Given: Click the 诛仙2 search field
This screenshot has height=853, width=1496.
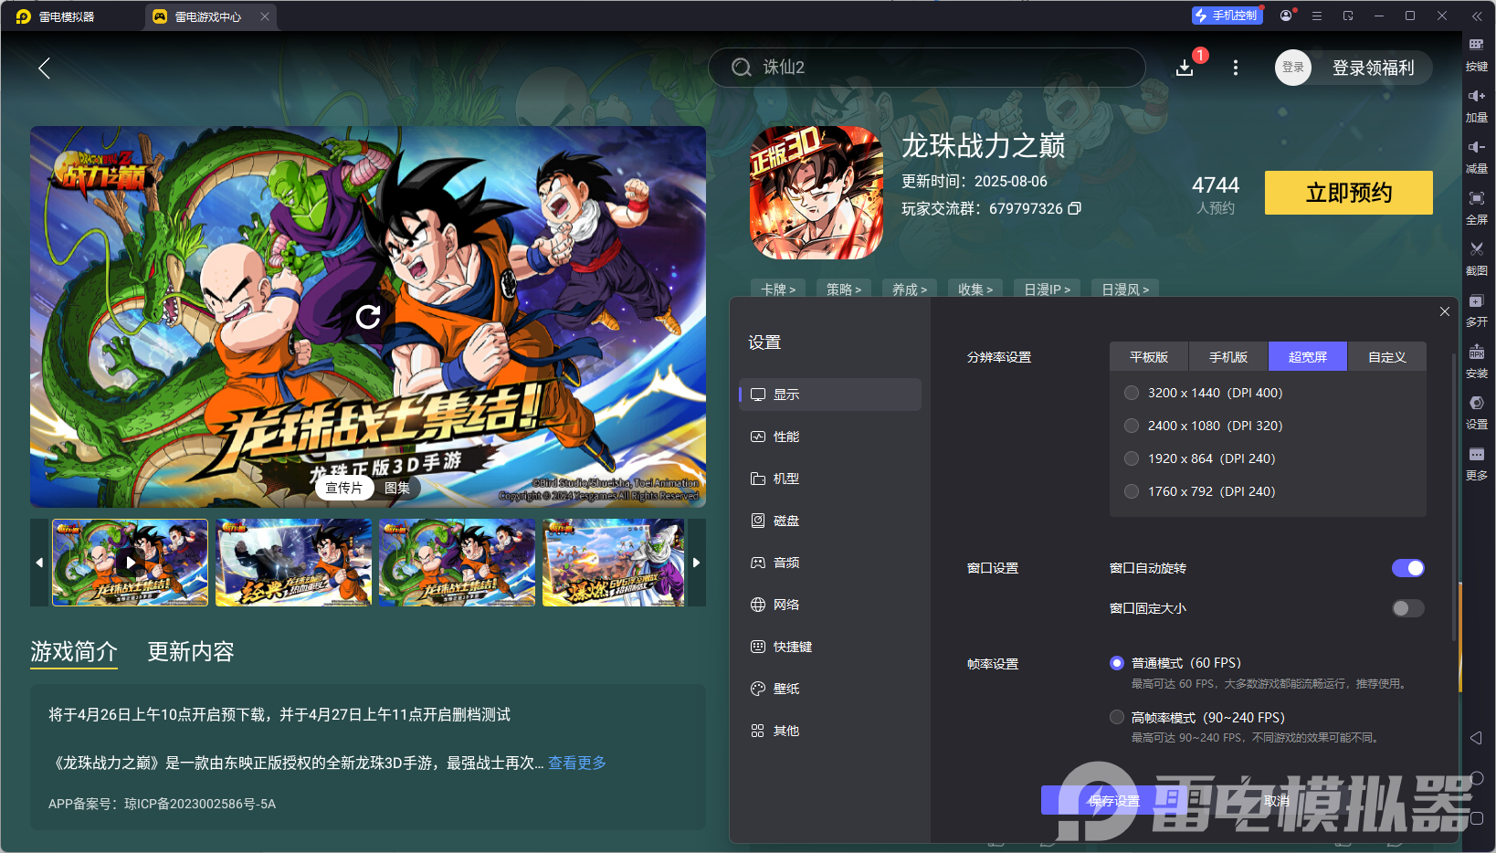Looking at the screenshot, I should 927,68.
